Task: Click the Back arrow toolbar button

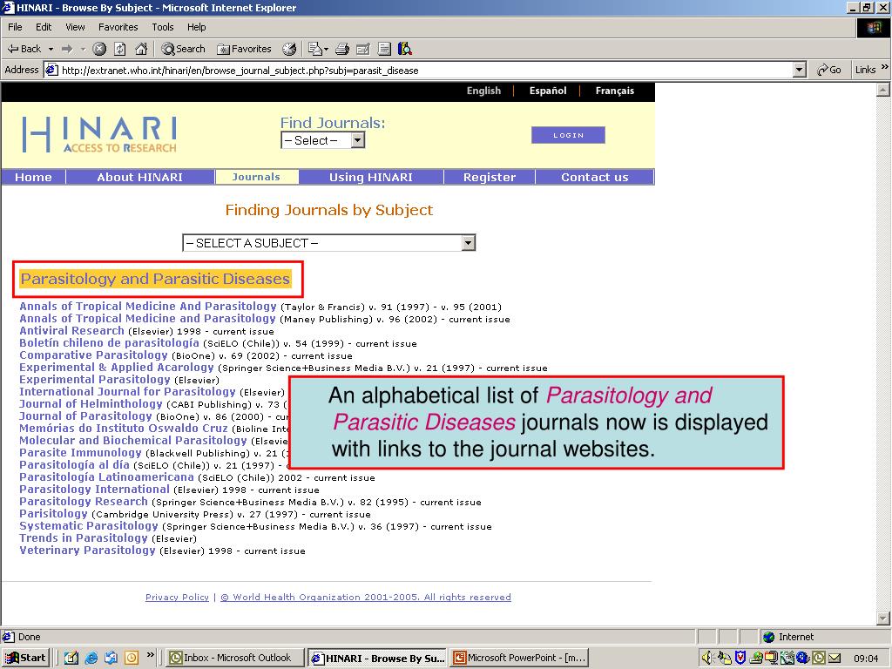Action: [x=24, y=49]
